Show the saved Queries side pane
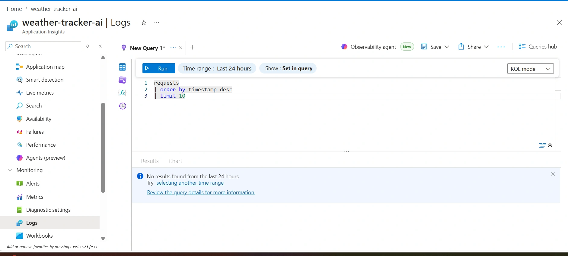This screenshot has height=256, width=568. click(x=122, y=80)
